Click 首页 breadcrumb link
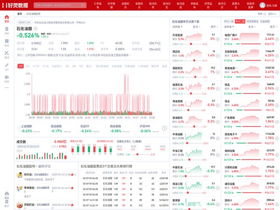 click(19, 14)
